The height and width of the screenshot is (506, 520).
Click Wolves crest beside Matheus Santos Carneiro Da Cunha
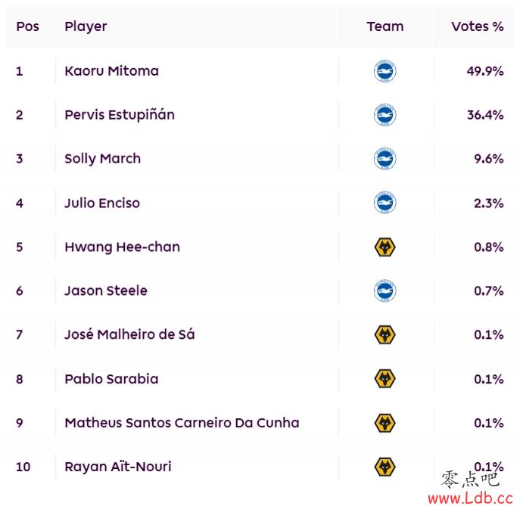(385, 423)
